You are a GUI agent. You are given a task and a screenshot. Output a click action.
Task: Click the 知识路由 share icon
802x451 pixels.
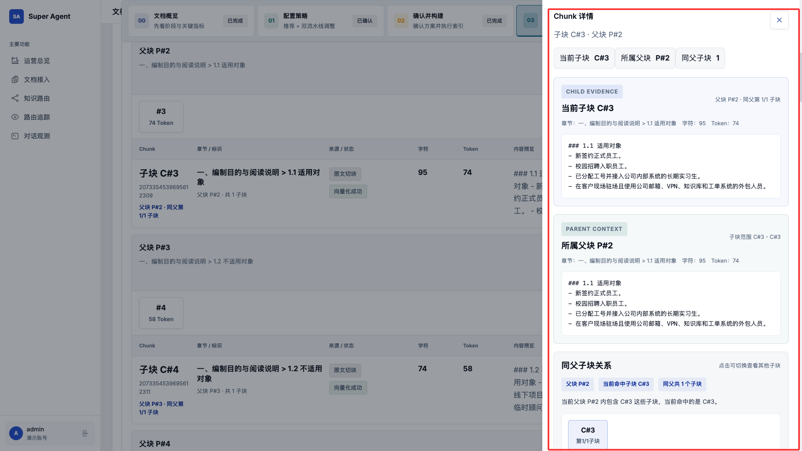[x=15, y=98]
